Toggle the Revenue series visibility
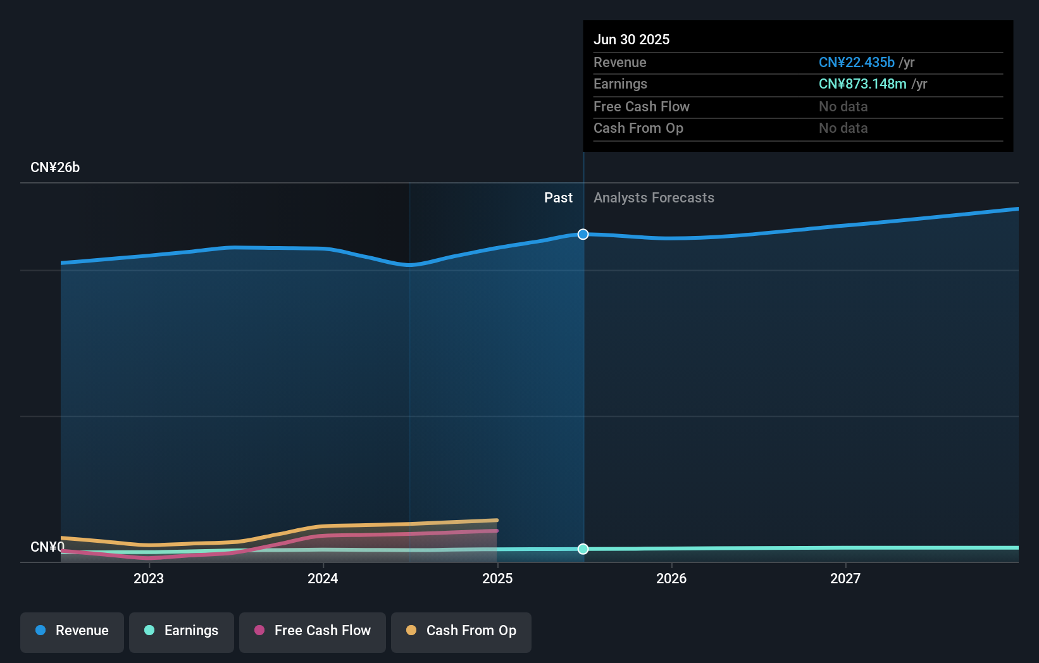Image resolution: width=1039 pixels, height=663 pixels. coord(72,632)
